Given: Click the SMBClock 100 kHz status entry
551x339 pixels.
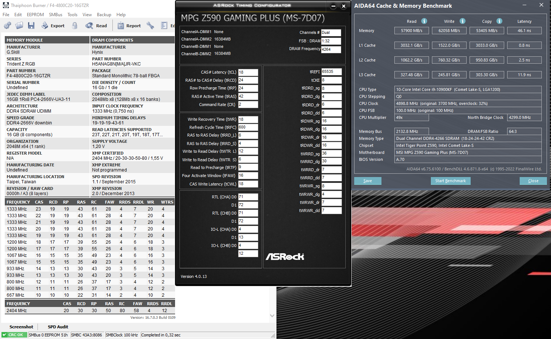Looking at the screenshot, I should pos(122,335).
